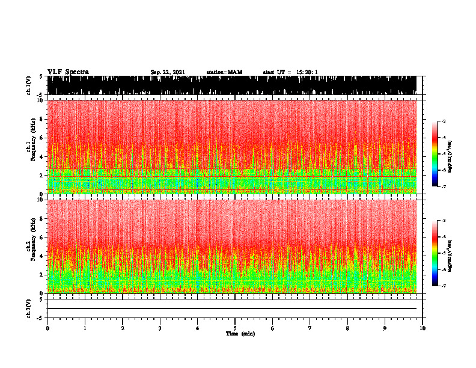
Task: Click time axis tick label "0"
Action: point(47,328)
